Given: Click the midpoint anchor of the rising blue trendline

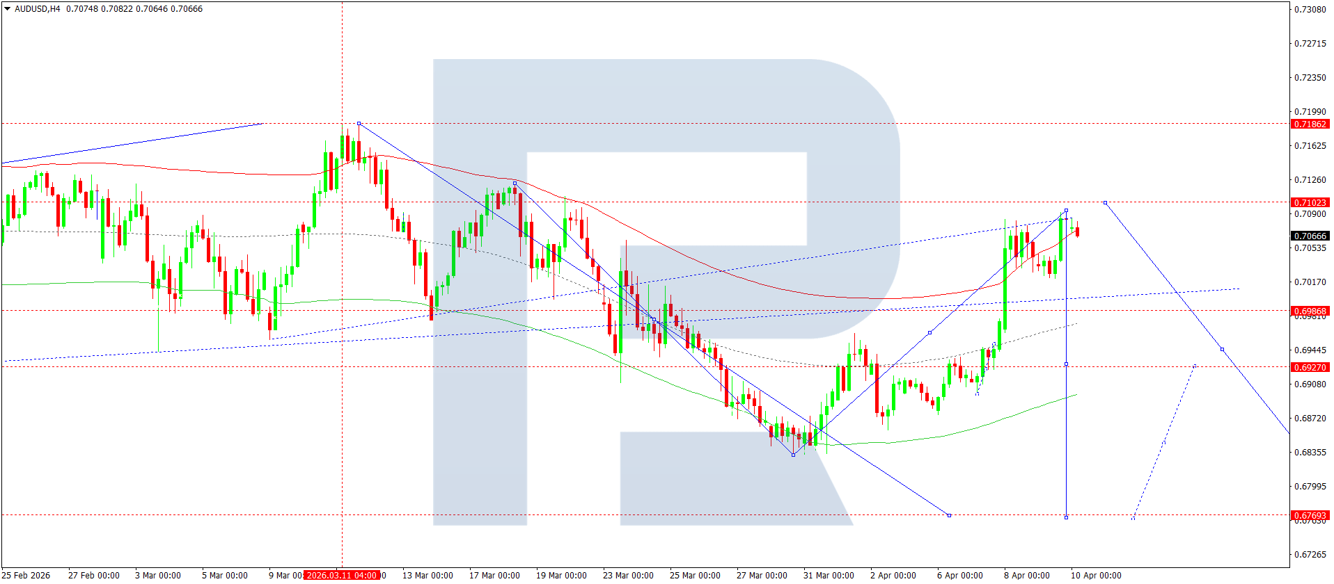Looking at the screenshot, I should [x=929, y=332].
